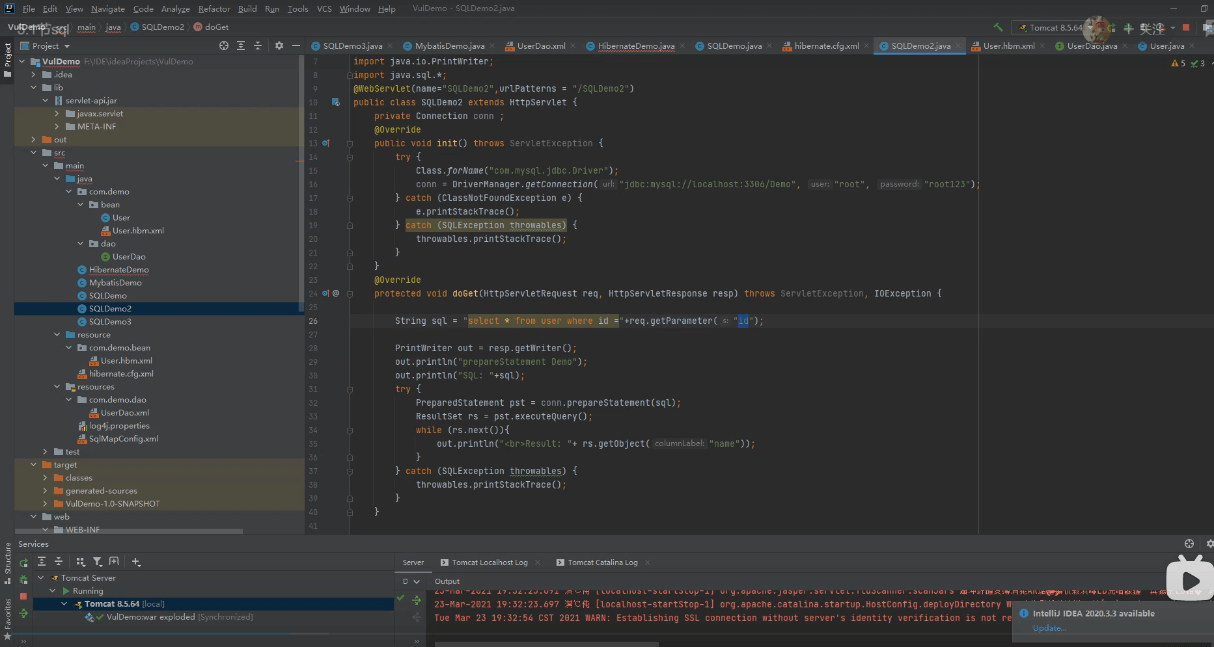
Task: Collapse all in the Project panel toolbar
Action: (258, 46)
